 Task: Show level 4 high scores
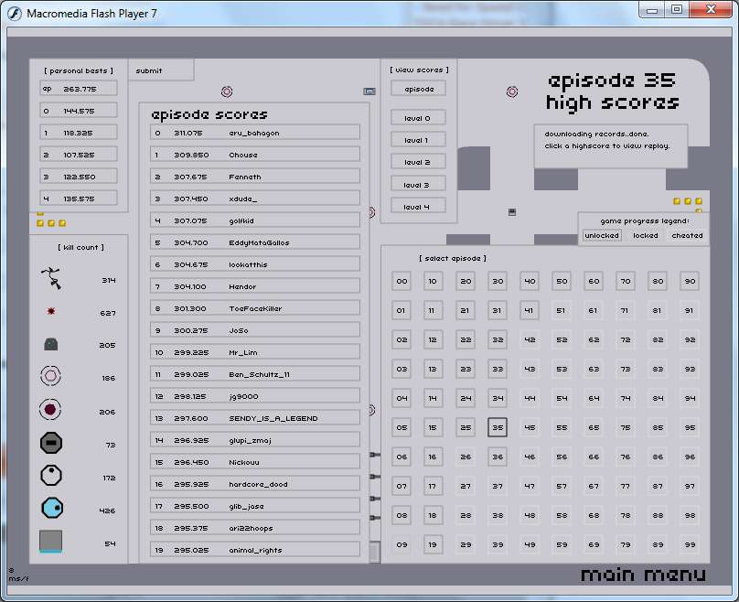418,207
